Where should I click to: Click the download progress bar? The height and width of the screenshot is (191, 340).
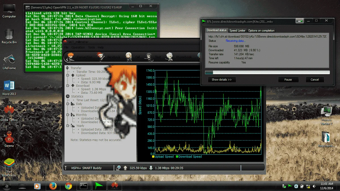pyautogui.click(x=267, y=72)
